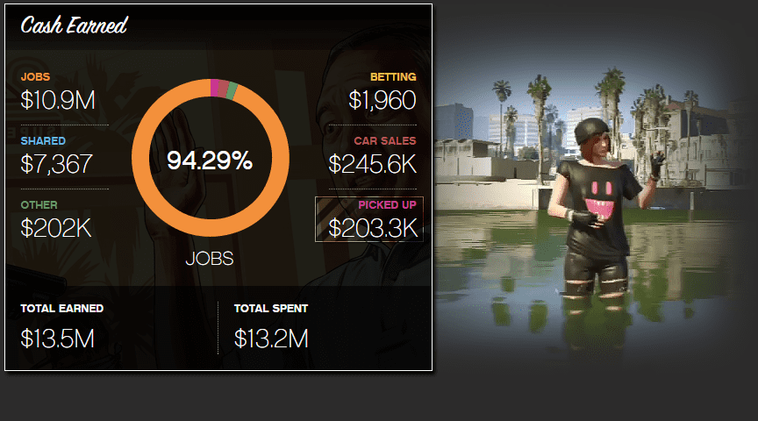Click the Total Earned $13.5M figure
Screen dimensions: 758x421
(x=58, y=339)
